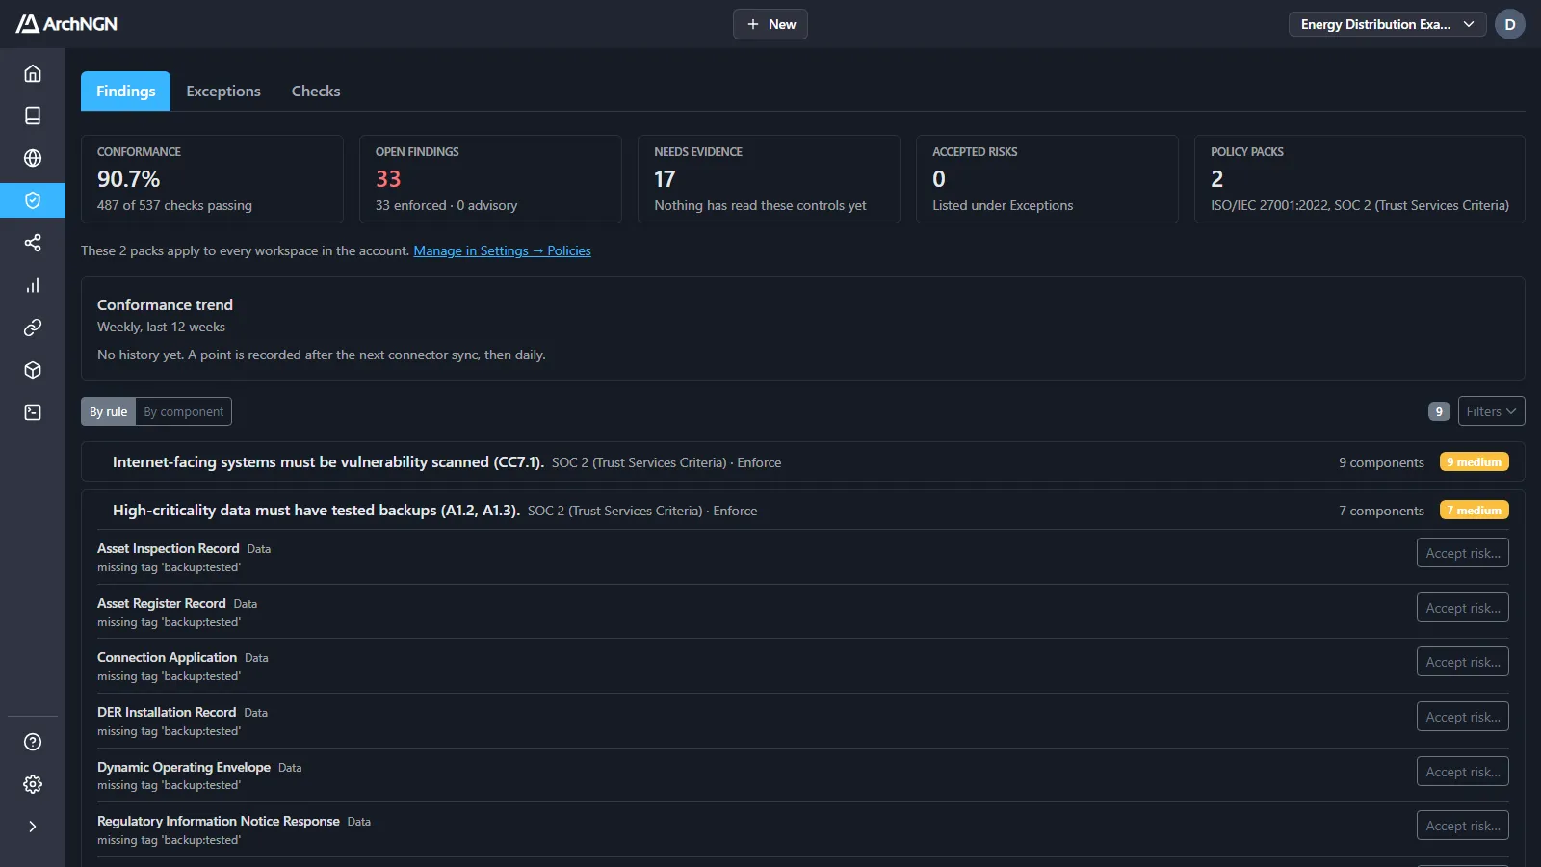Open the cube package sidebar icon
This screenshot has width=1541, height=867.
[x=33, y=370]
